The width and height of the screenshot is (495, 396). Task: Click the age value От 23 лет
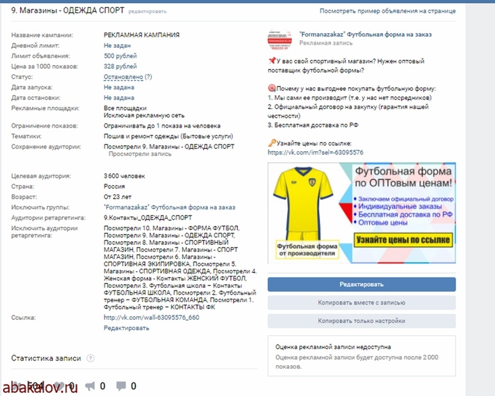117,197
